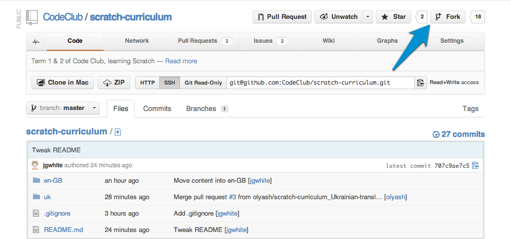Click the fork count 18
Screen dimensions: 511x239
tap(478, 17)
